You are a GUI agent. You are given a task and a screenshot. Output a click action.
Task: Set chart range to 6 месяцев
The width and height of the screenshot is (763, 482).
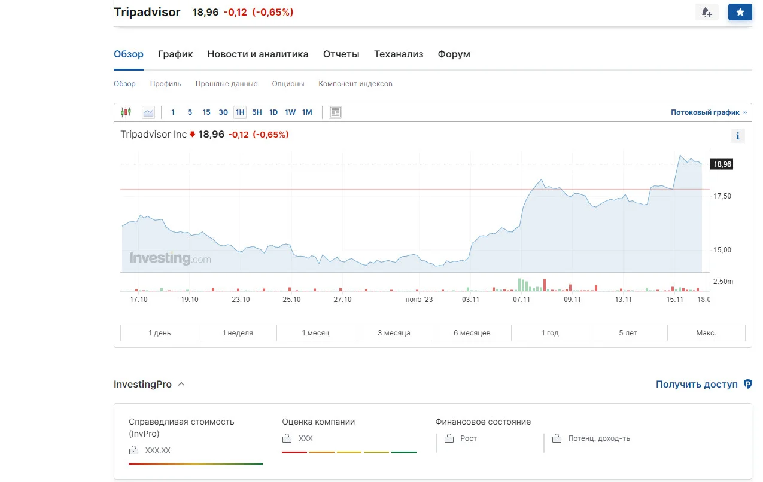[x=472, y=333]
